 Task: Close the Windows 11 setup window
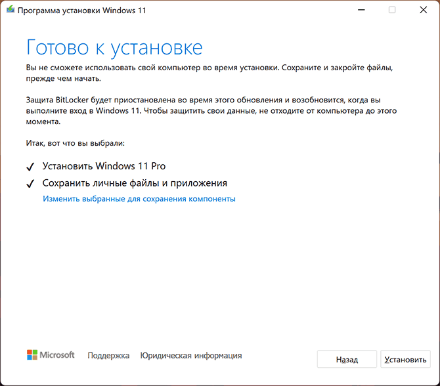[x=423, y=10]
